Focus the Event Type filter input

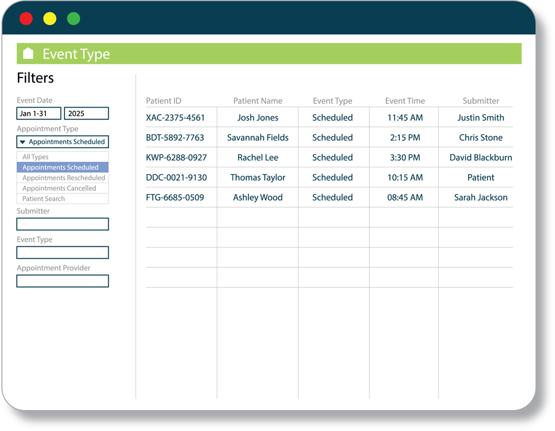[x=63, y=252]
